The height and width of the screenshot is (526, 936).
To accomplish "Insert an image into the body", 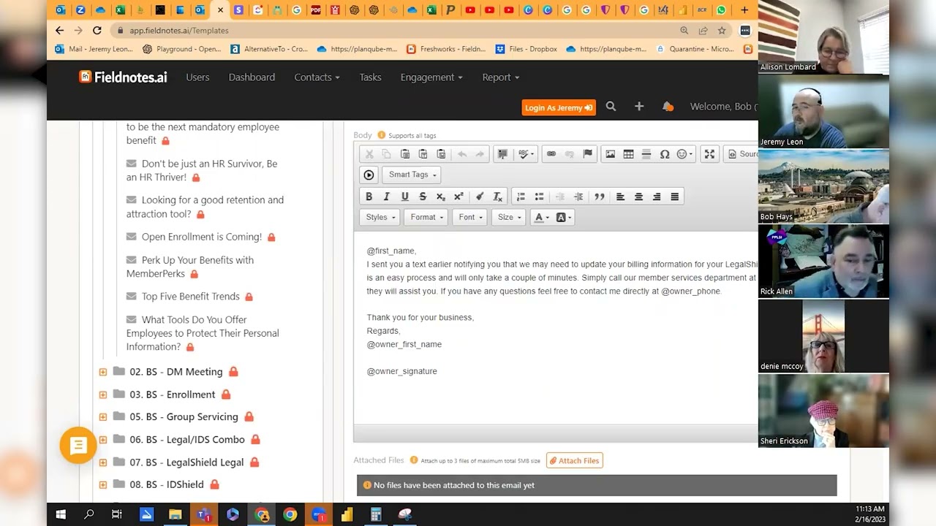I will 611,154.
